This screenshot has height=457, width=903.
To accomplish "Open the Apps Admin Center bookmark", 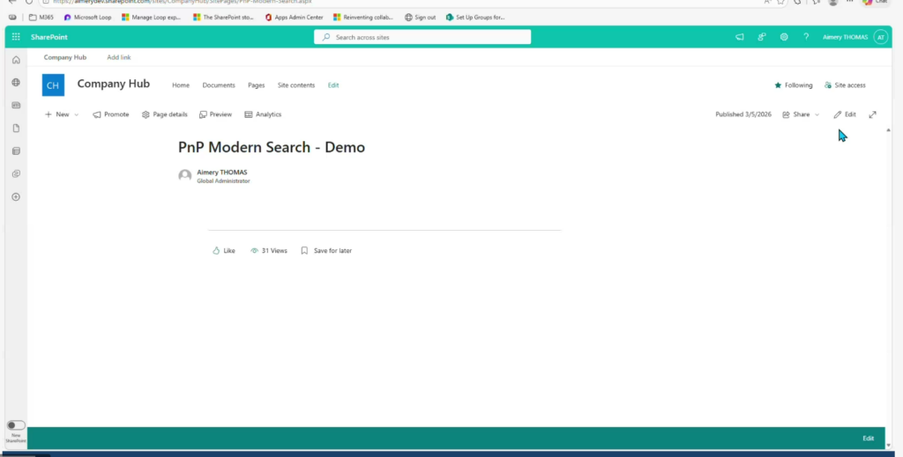I will tap(294, 18).
